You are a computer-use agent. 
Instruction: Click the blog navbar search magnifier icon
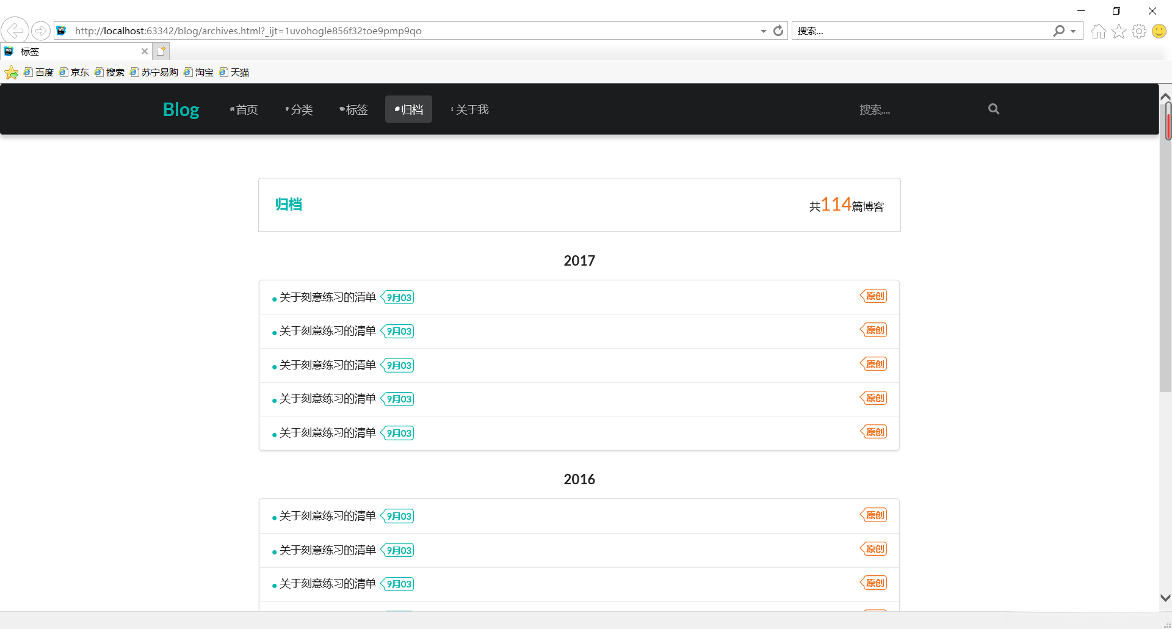click(x=994, y=109)
